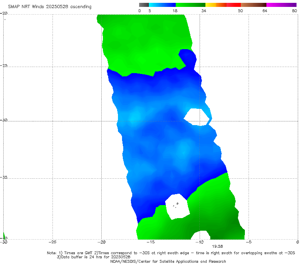Image resolution: width=301 pixels, height=264 pixels.
Task: Click the longitude label '-5' on the bottom axis
Action: pos(249,242)
